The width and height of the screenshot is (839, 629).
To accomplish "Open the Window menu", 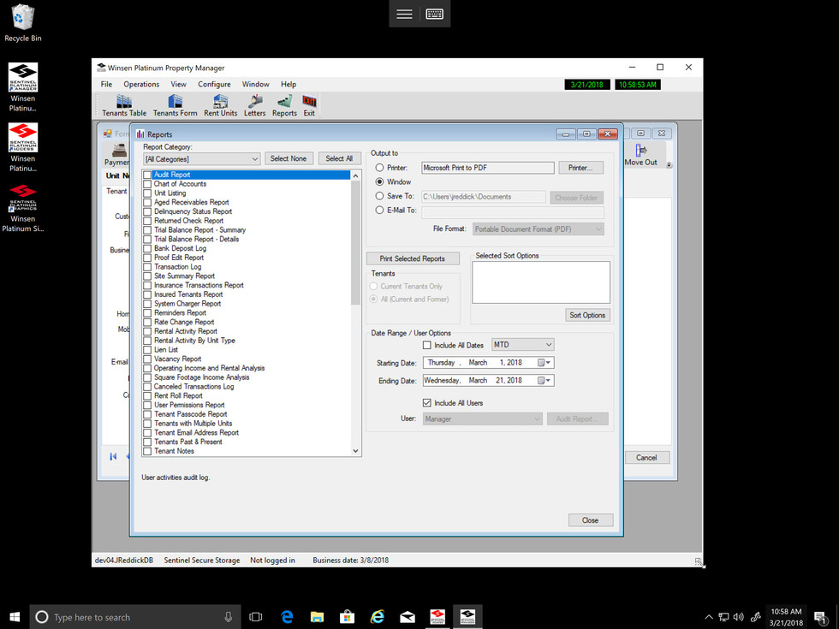I will [255, 85].
